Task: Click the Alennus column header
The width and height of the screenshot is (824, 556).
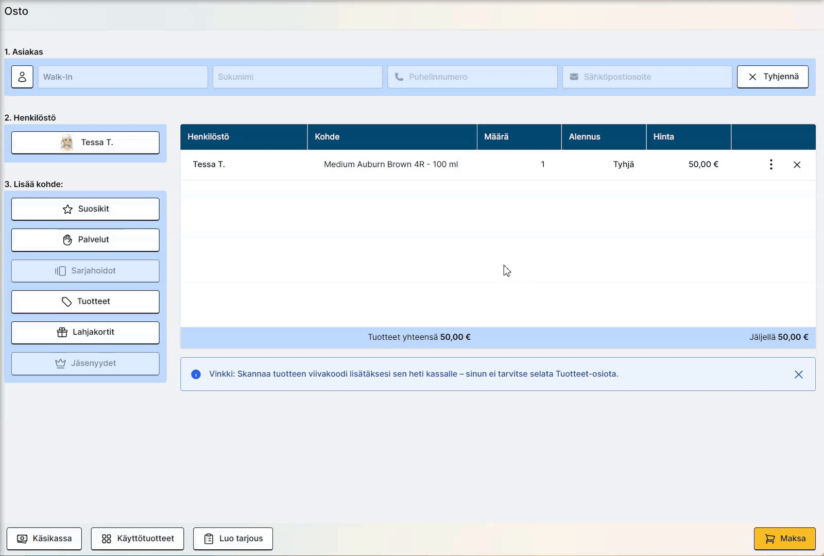Action: [604, 136]
